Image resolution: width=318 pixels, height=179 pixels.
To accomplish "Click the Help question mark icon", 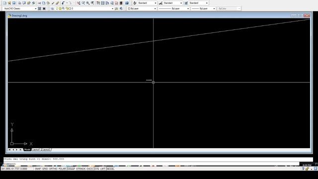I will coord(127,3).
